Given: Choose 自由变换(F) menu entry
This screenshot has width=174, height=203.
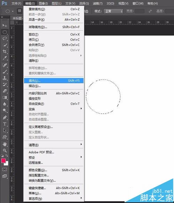Looking at the screenshot, I should 54,104.
